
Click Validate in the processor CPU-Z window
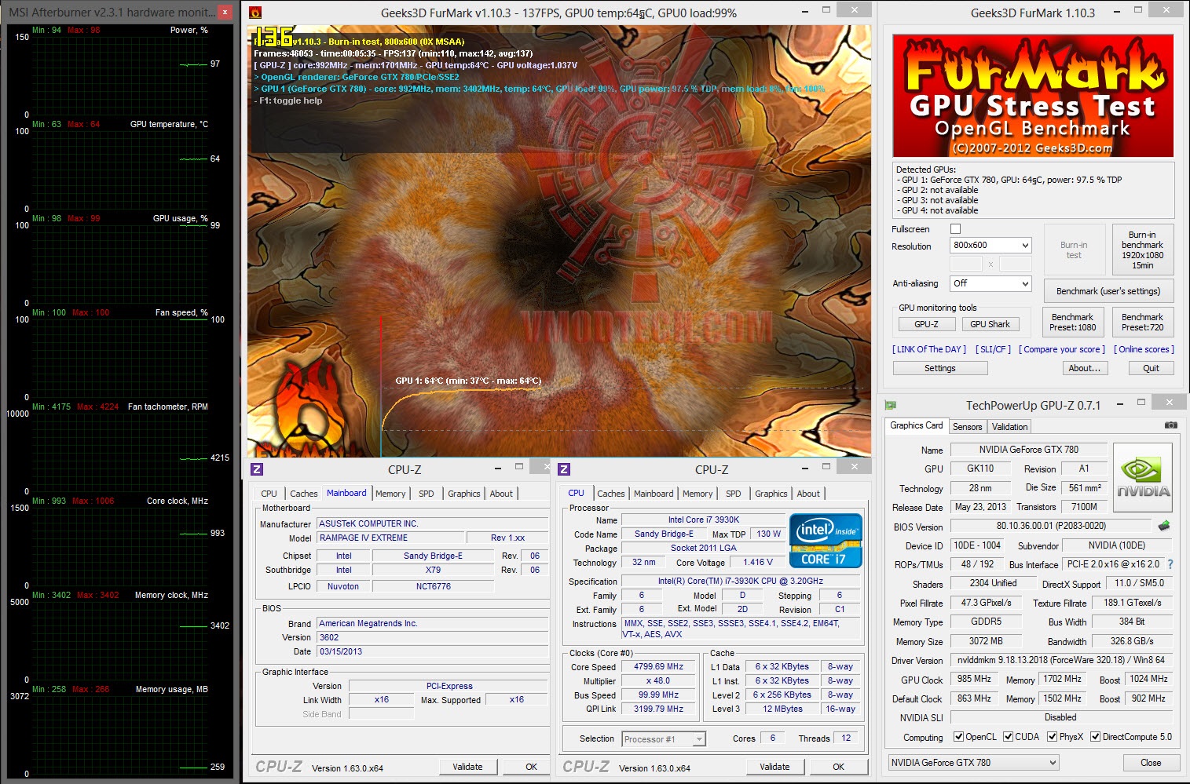click(774, 767)
